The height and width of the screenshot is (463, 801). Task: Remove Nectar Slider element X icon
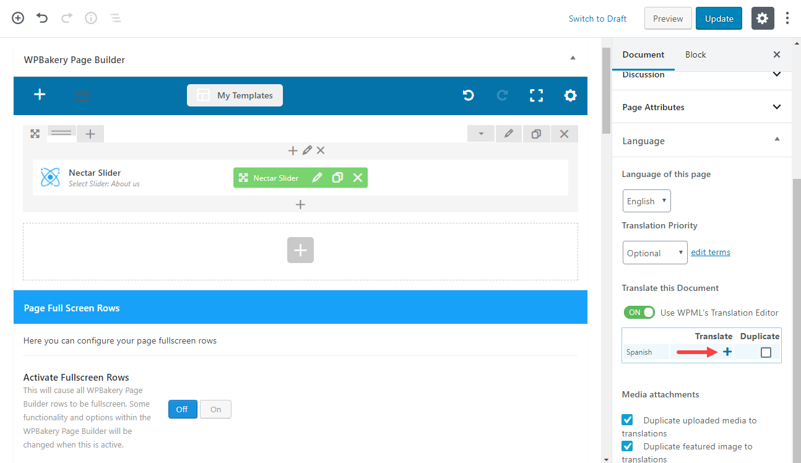point(358,178)
